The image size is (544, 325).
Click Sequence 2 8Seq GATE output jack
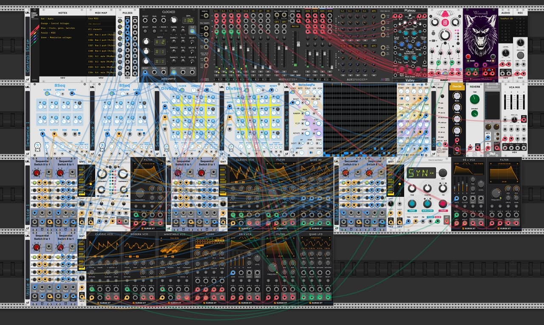(107, 134)
